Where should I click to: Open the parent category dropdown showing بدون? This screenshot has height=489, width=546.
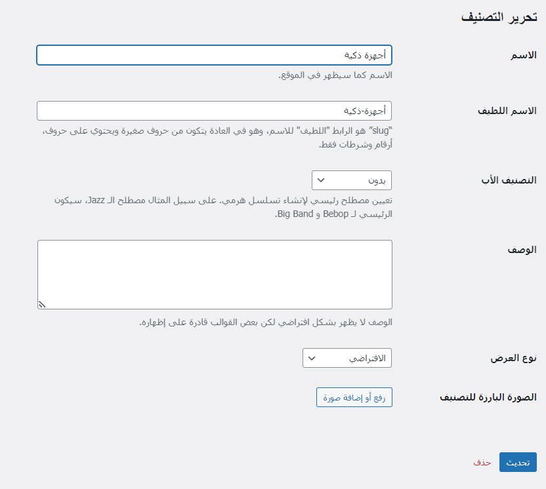click(351, 180)
